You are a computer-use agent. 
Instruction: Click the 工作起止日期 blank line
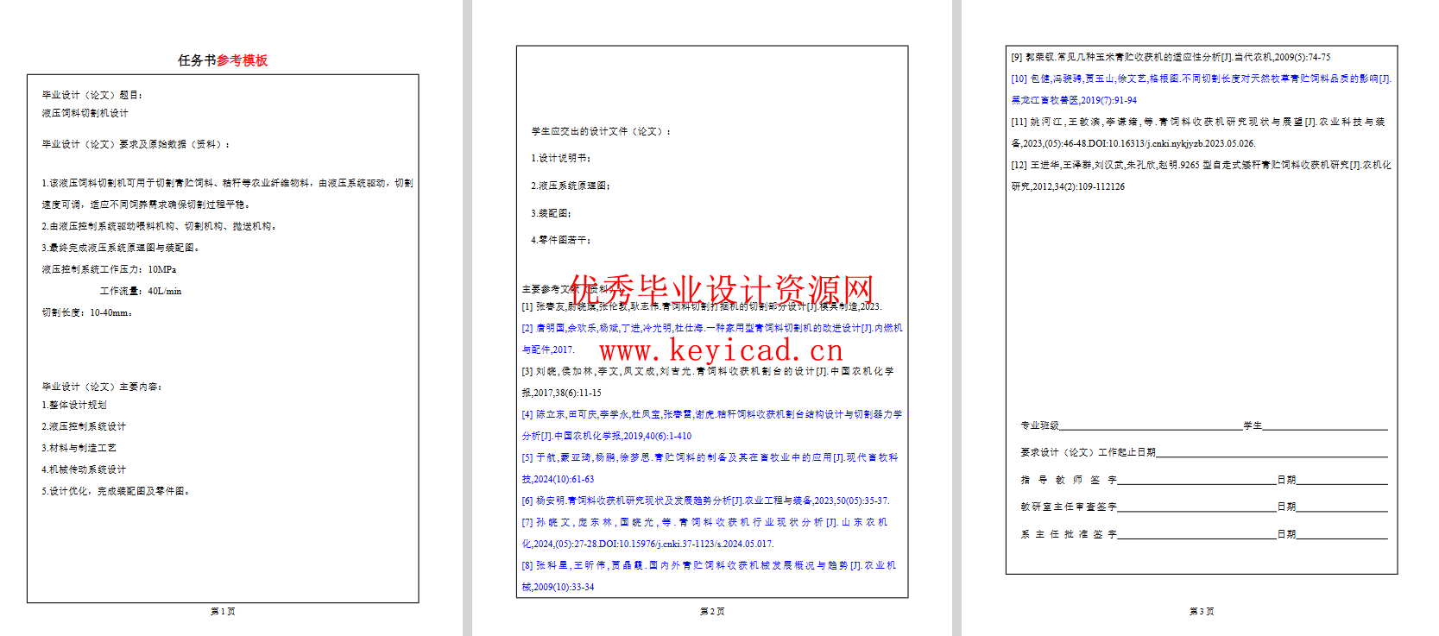[x=1271, y=452]
